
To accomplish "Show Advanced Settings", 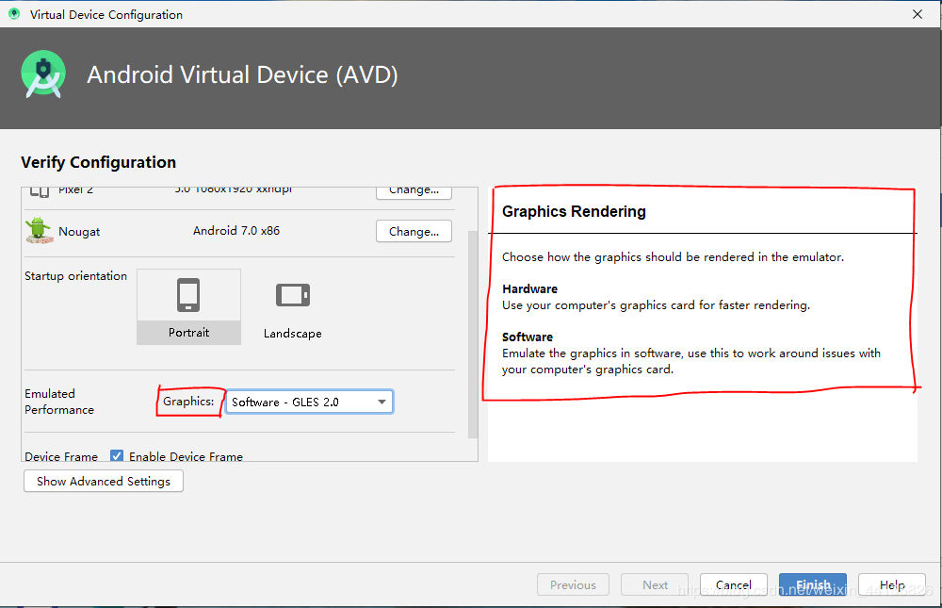I will (x=103, y=481).
